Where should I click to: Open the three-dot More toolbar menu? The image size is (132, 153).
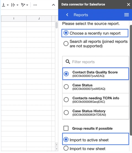click(35, 5)
